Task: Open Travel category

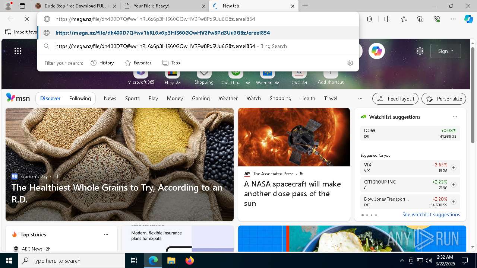Action: coord(331,98)
